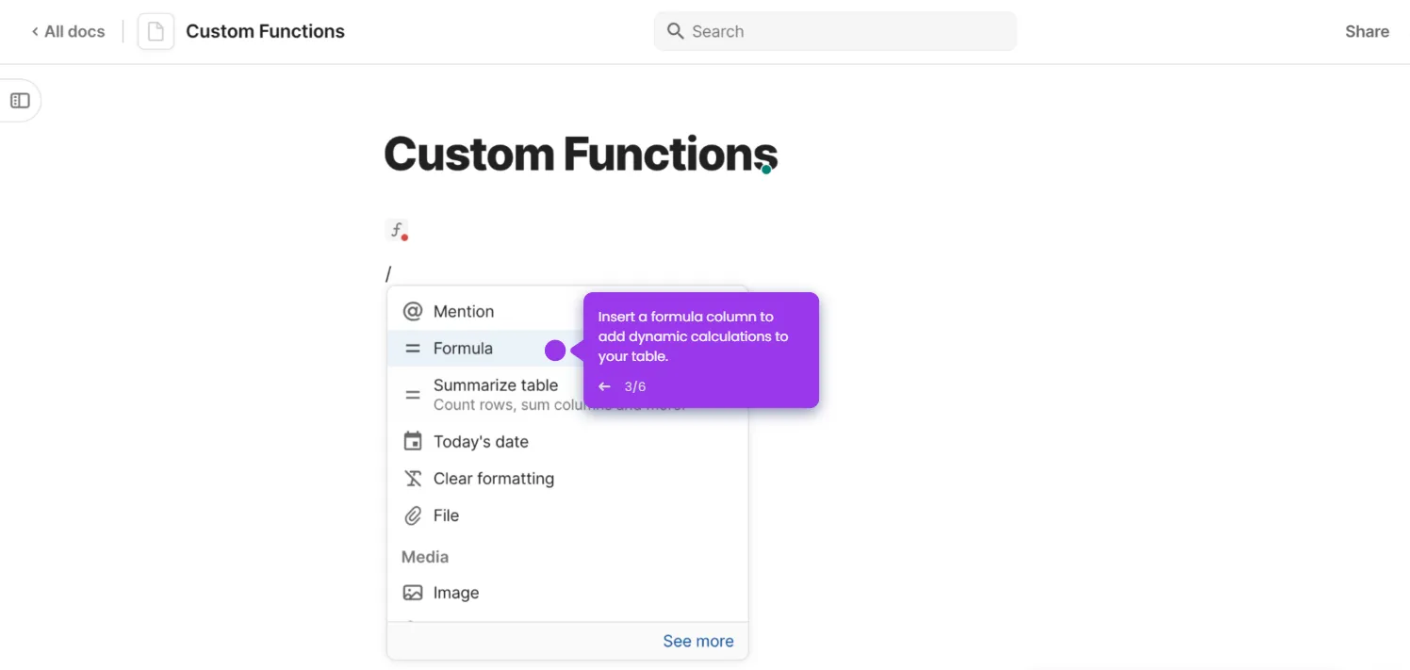
Task: Click the equals icon beside Summarize table
Action: (x=413, y=395)
